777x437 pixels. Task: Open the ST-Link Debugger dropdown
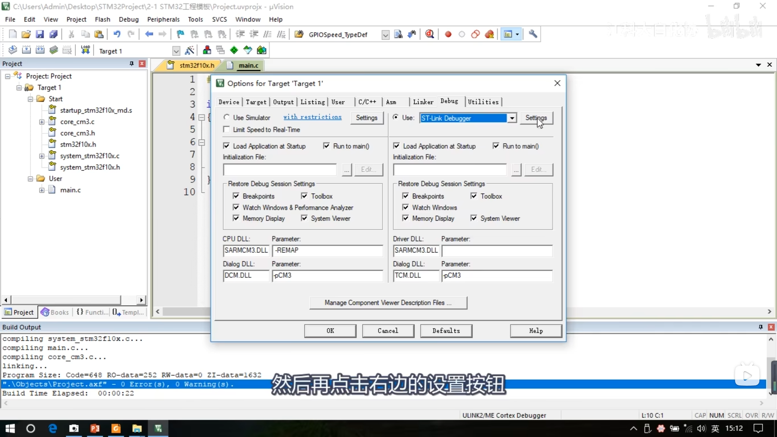click(x=512, y=118)
